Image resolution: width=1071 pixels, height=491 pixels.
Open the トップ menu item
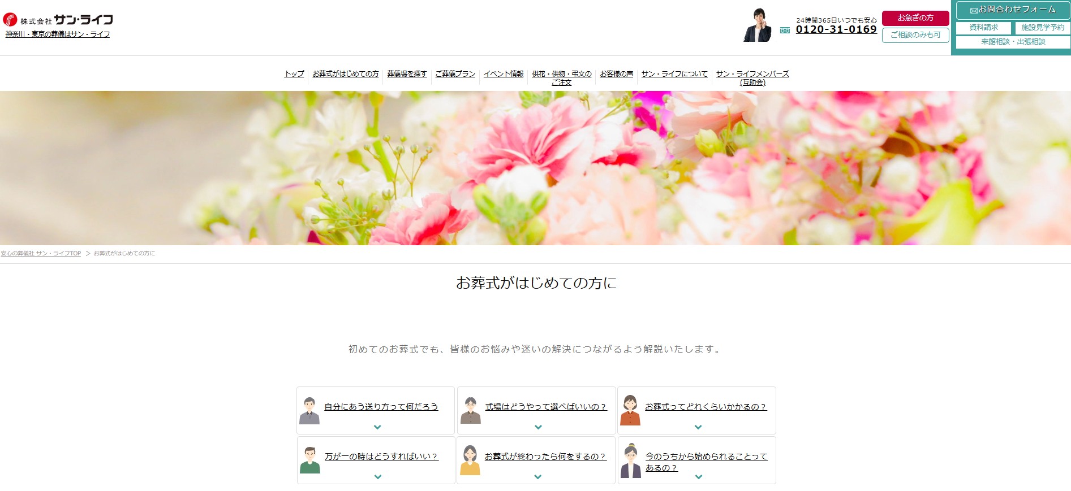(x=294, y=74)
